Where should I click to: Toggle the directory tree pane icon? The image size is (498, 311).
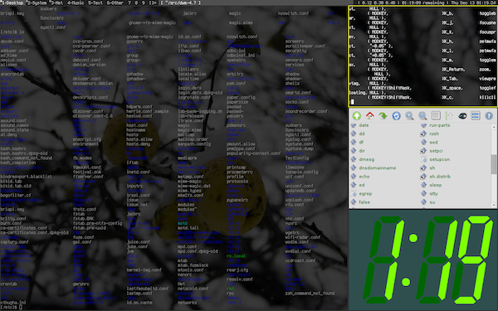coord(449,116)
